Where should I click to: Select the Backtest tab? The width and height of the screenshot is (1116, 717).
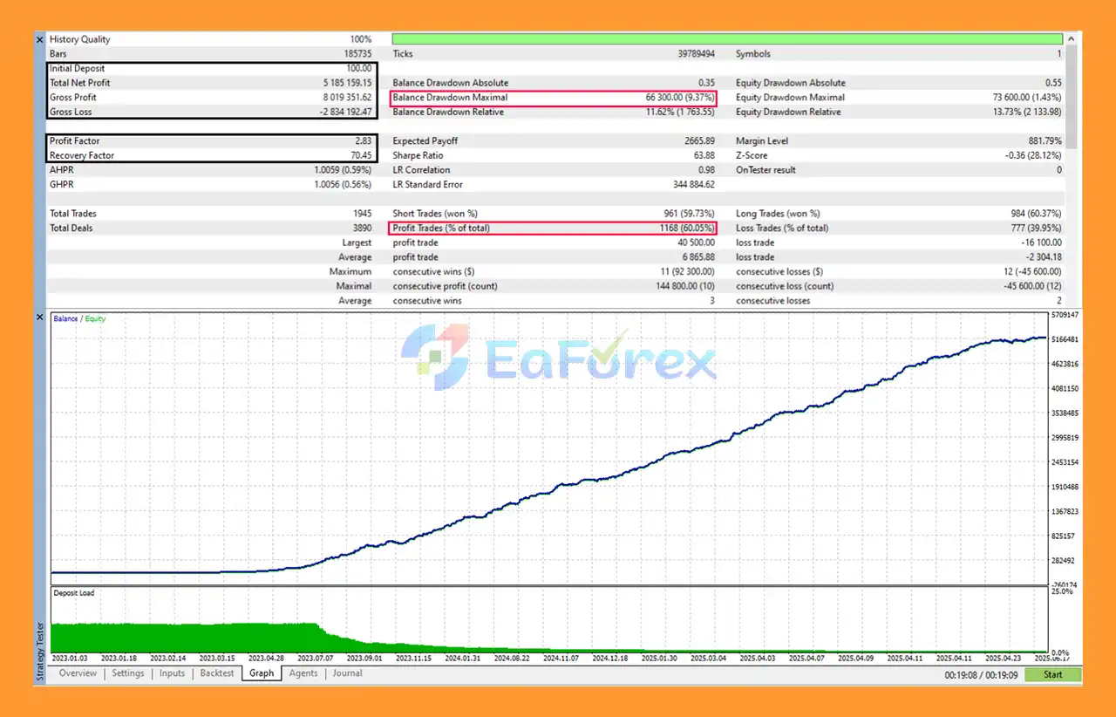coord(217,673)
